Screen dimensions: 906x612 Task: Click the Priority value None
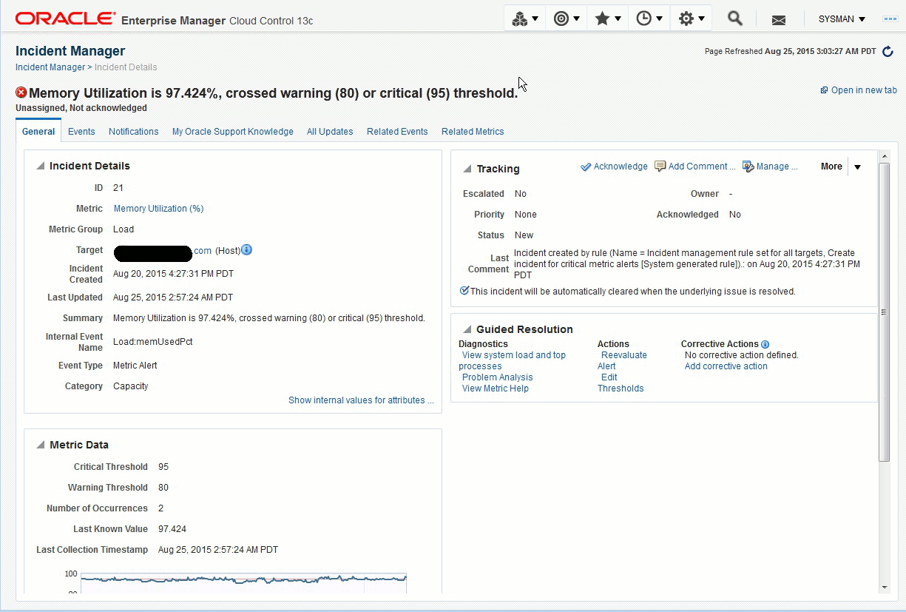tap(526, 215)
